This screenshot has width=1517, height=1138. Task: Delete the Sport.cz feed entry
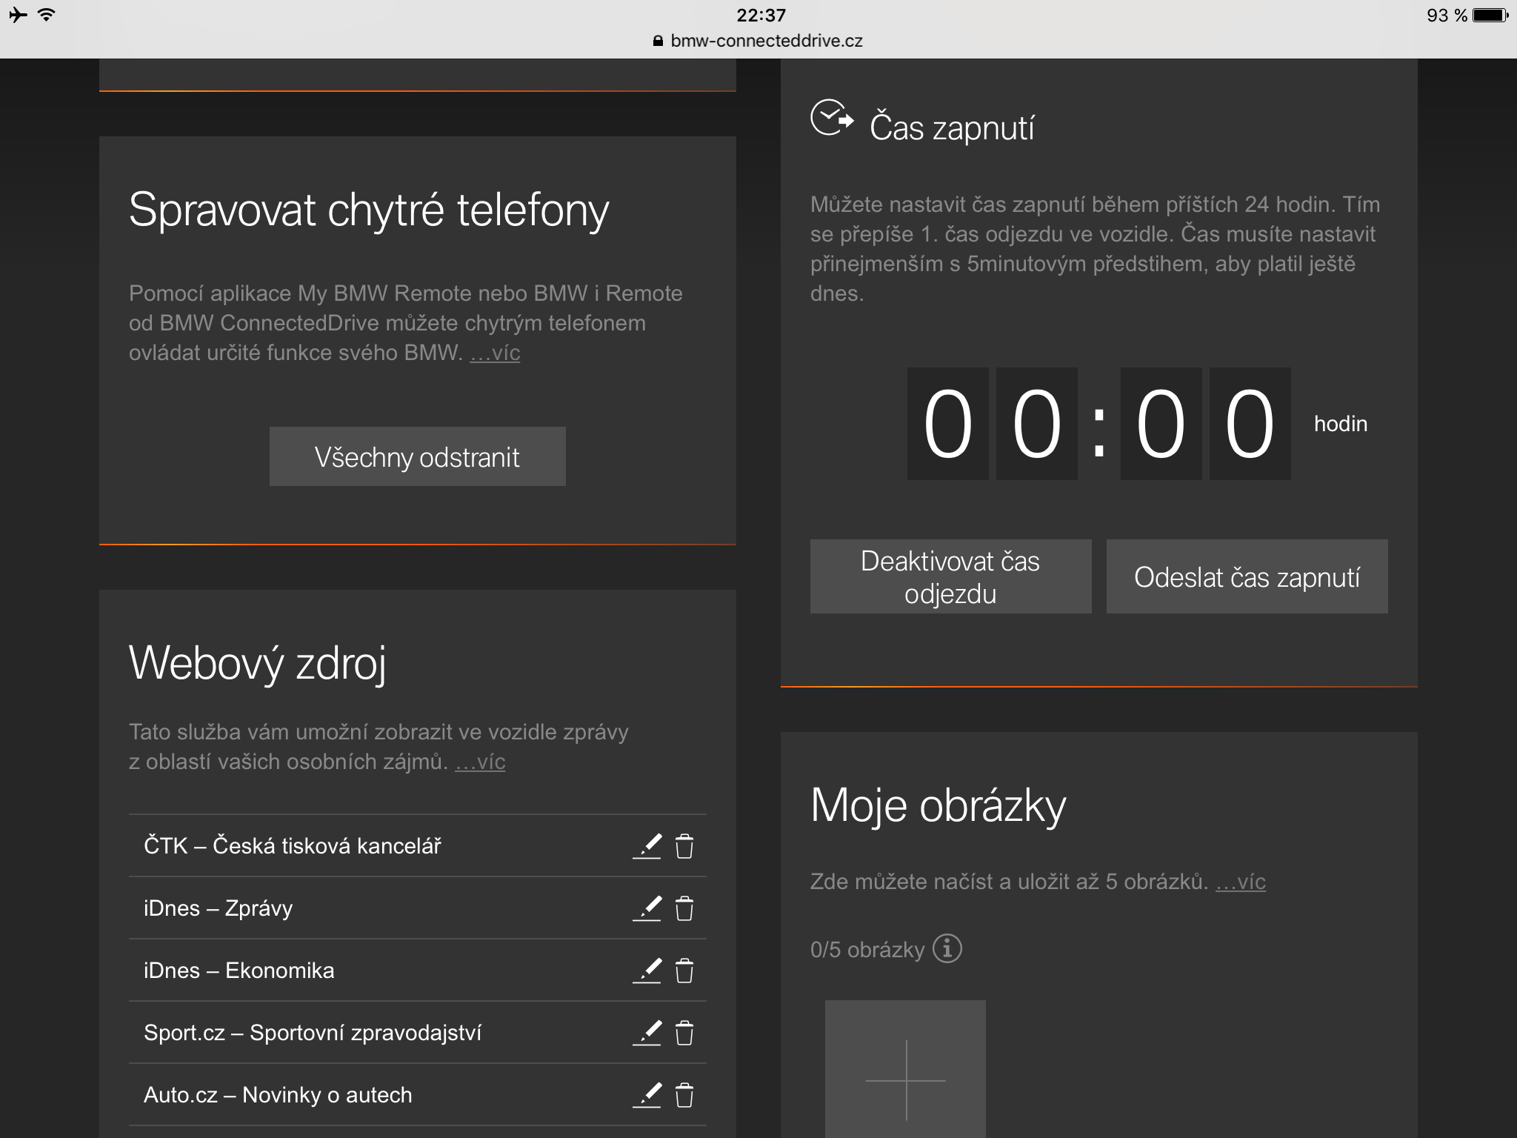pyautogui.click(x=684, y=1033)
